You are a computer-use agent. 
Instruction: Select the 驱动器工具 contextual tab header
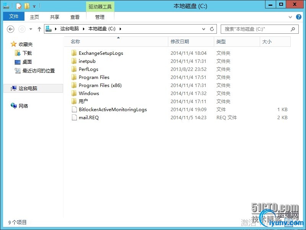(x=100, y=7)
